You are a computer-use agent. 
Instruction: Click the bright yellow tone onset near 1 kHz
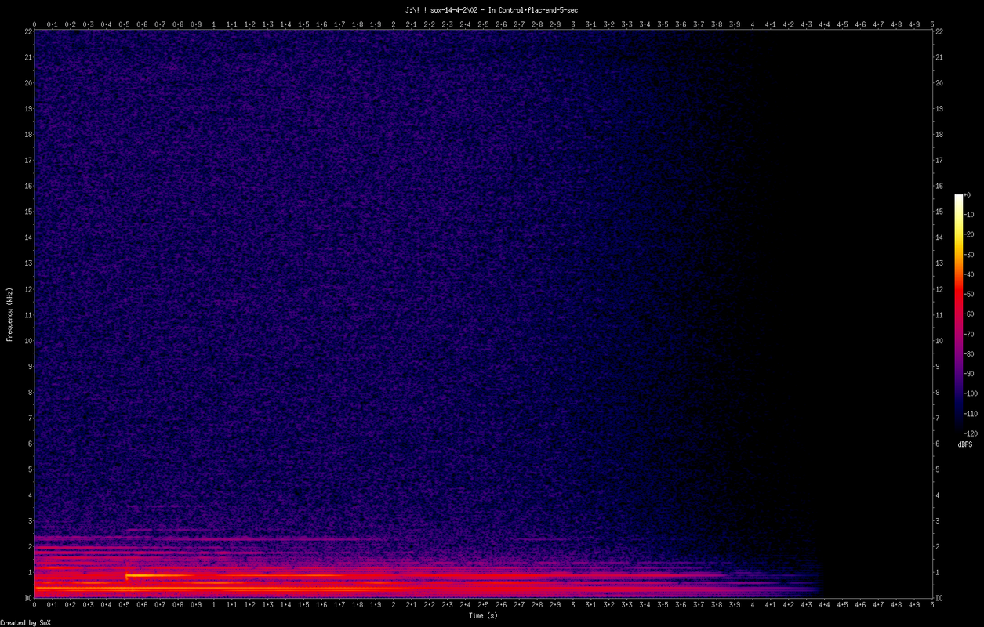tap(128, 575)
